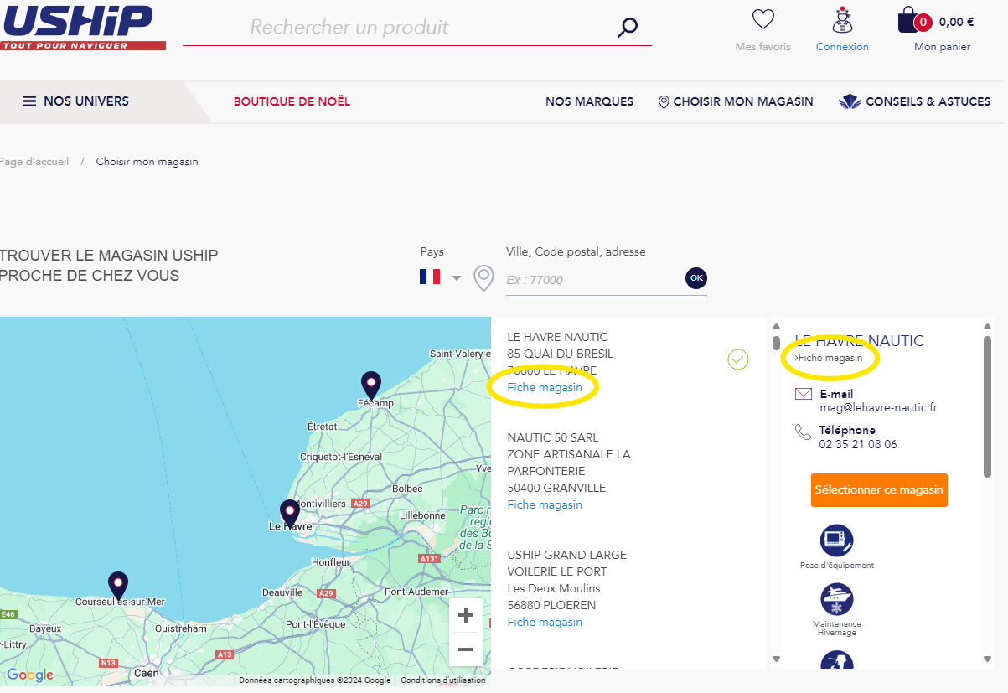
Task: Click the Connexion label
Action: (x=842, y=47)
